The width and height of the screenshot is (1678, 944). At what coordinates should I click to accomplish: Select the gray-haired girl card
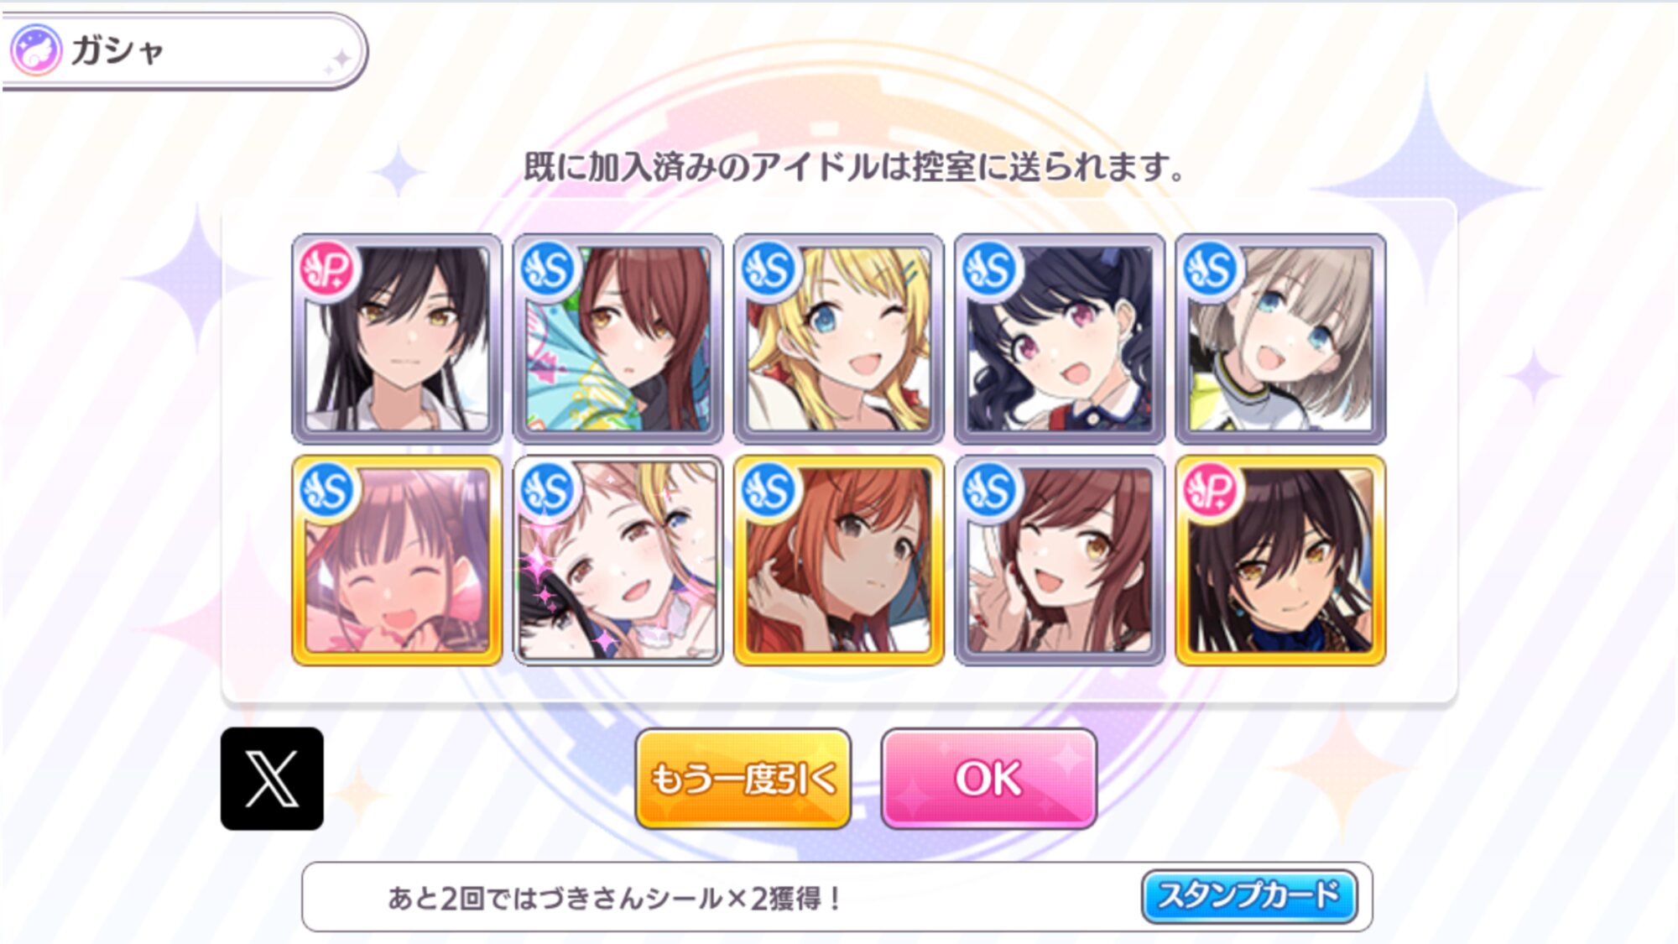[1280, 339]
